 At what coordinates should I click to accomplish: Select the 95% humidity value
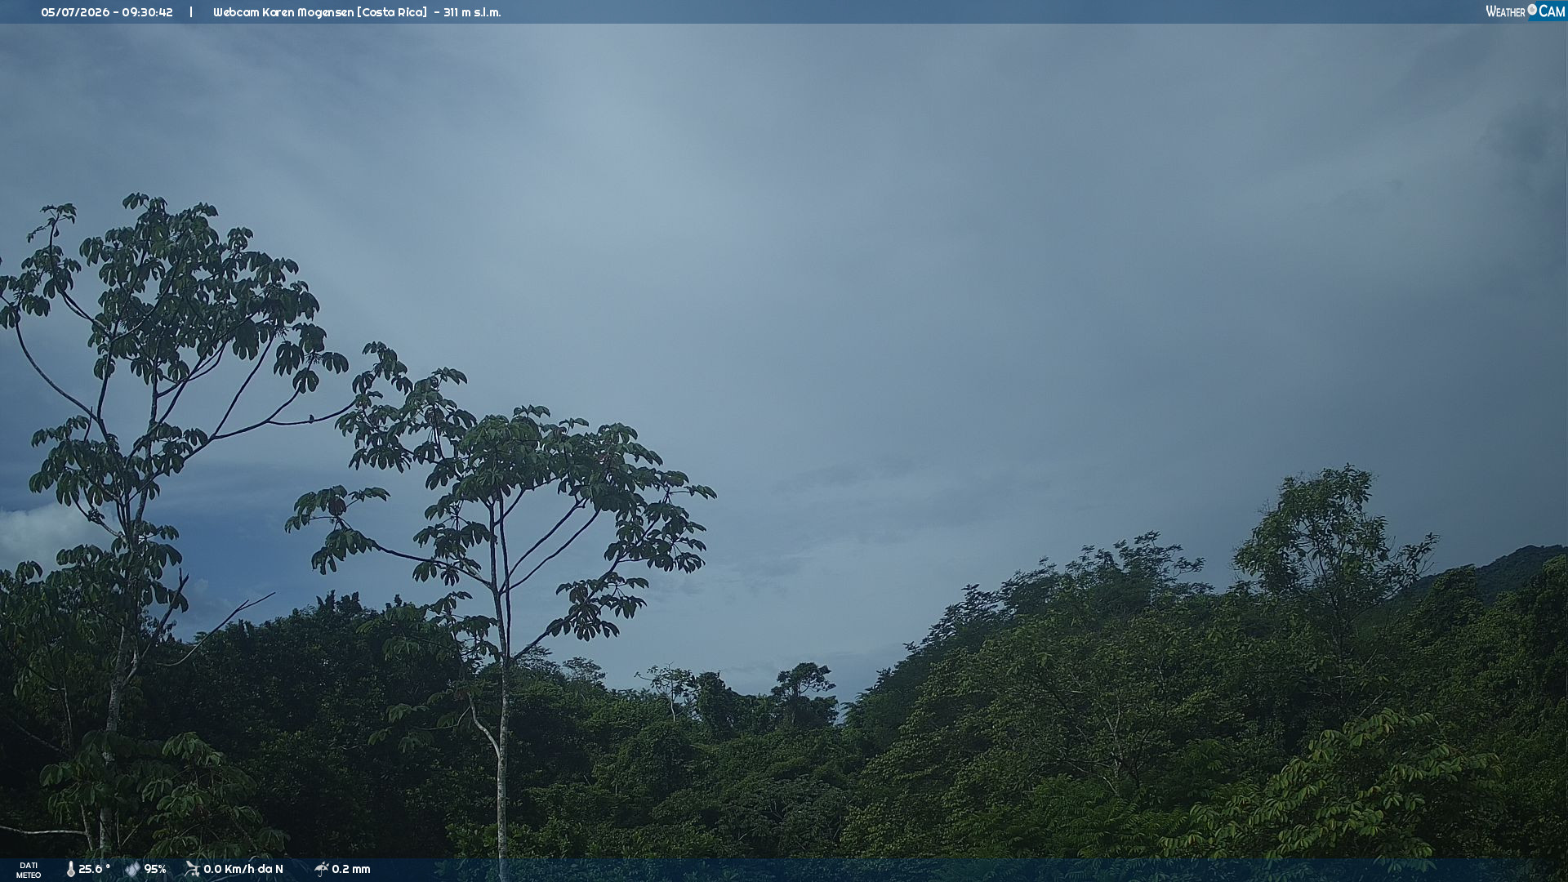click(155, 869)
